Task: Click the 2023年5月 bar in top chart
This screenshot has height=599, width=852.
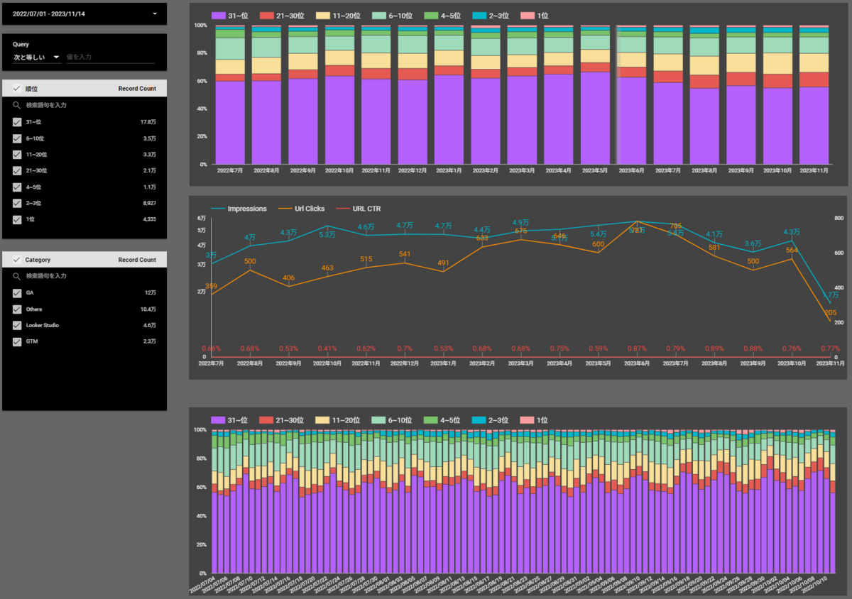Action: [x=594, y=94]
